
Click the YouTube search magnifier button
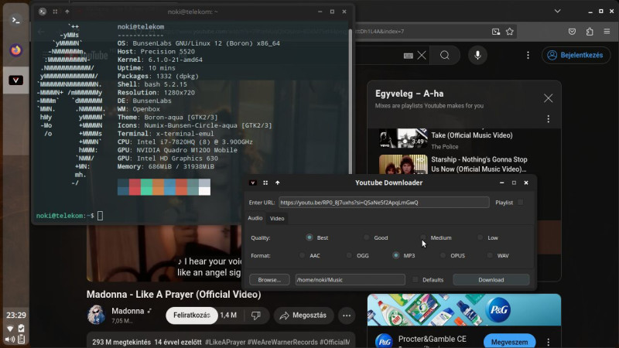tap(445, 55)
